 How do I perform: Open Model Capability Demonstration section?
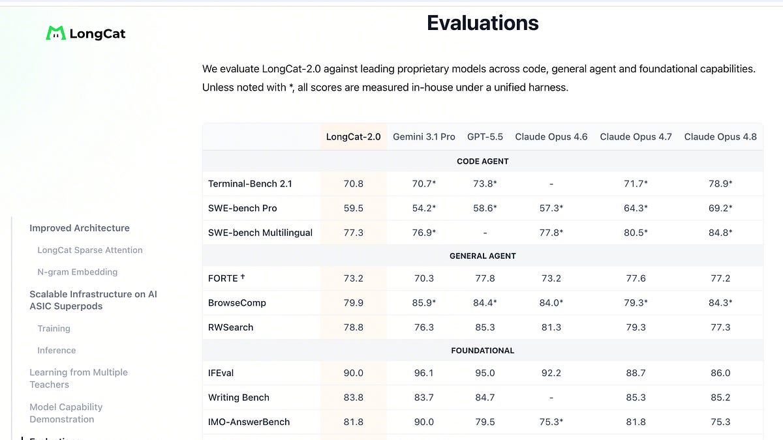click(x=66, y=413)
